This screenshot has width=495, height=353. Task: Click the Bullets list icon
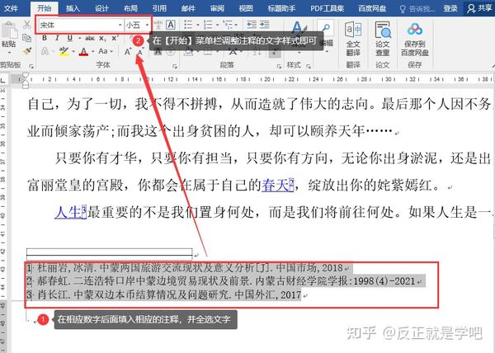point(188,25)
